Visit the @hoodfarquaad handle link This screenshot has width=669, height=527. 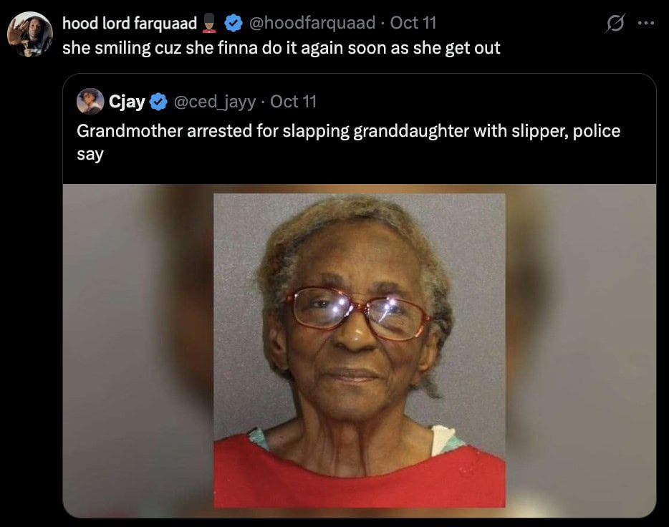click(x=312, y=23)
